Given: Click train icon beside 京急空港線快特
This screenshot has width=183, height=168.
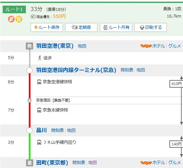Looking at the screenshot, I should point(39,82).
